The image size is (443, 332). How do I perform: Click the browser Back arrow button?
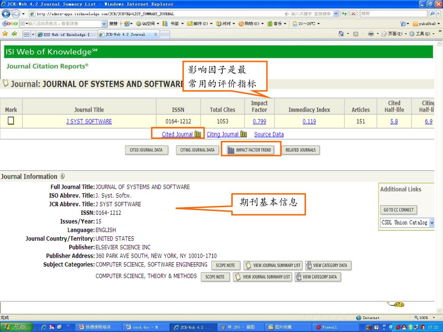tap(6, 13)
